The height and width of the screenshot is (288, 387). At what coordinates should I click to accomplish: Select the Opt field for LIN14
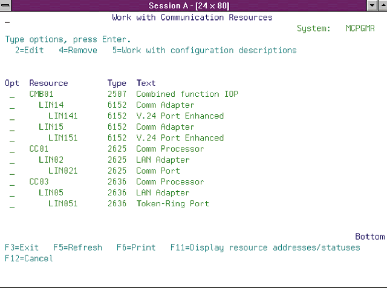pos(12,105)
